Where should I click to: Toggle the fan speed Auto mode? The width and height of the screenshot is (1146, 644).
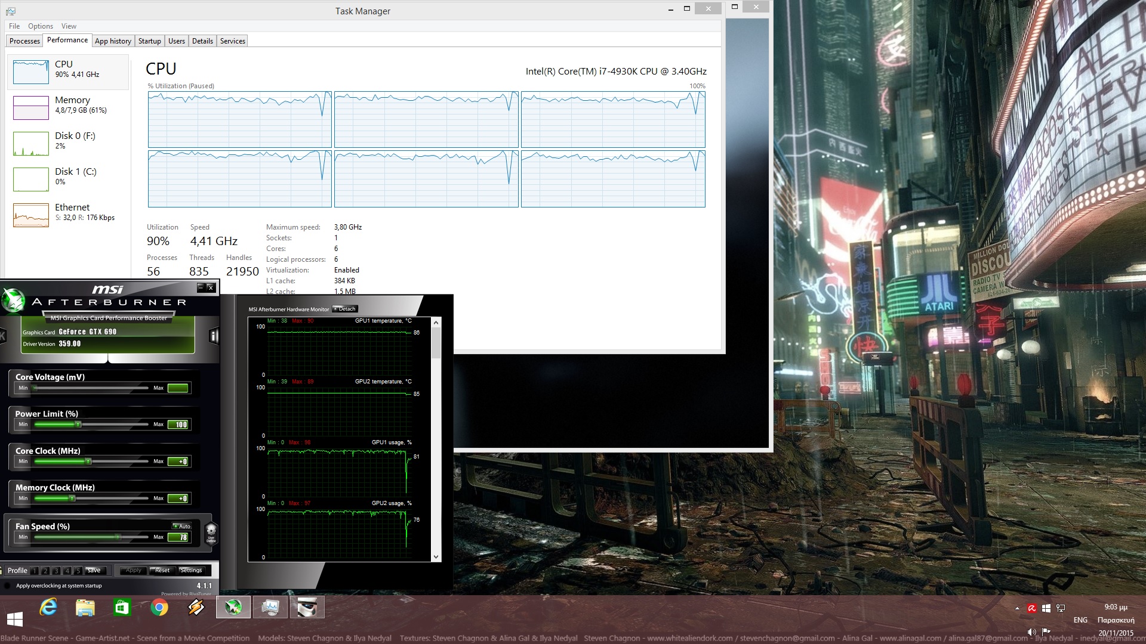click(181, 526)
